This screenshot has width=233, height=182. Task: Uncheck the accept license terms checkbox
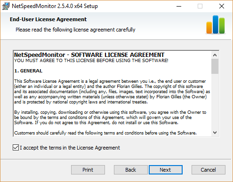pos(16,148)
